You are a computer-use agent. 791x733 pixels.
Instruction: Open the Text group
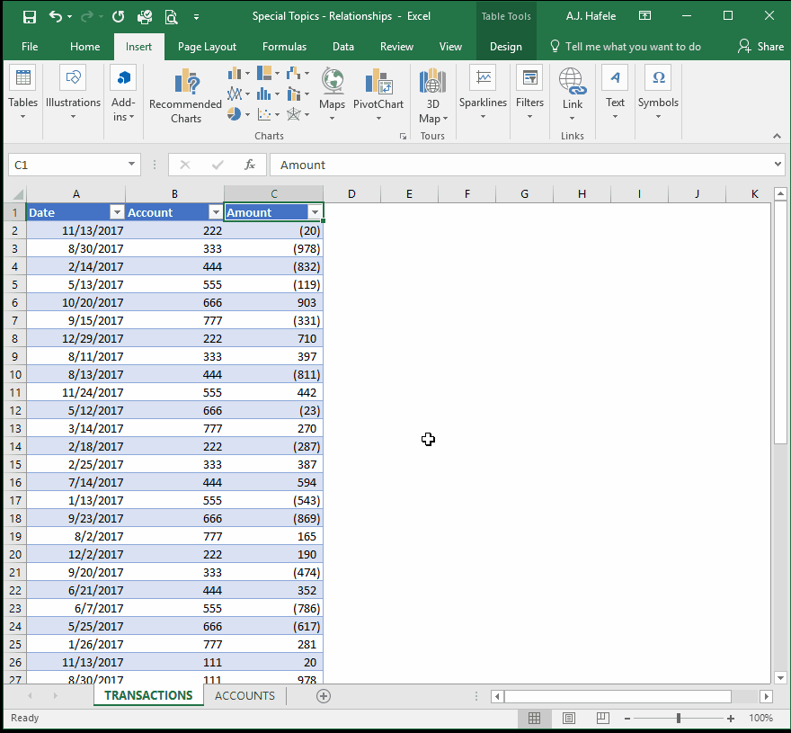point(615,94)
